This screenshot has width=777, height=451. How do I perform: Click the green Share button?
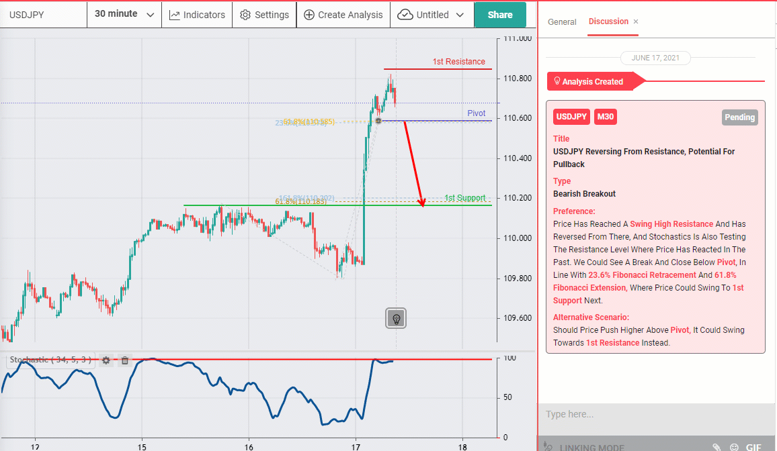coord(500,15)
